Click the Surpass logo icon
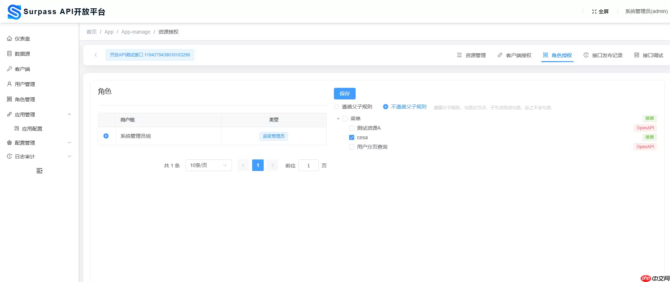This screenshot has width=670, height=282. pos(14,12)
